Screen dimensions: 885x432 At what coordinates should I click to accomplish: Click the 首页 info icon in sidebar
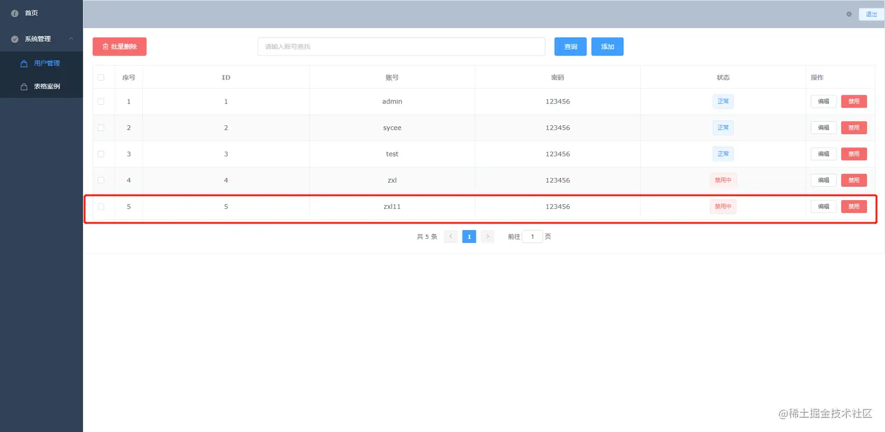coord(15,13)
